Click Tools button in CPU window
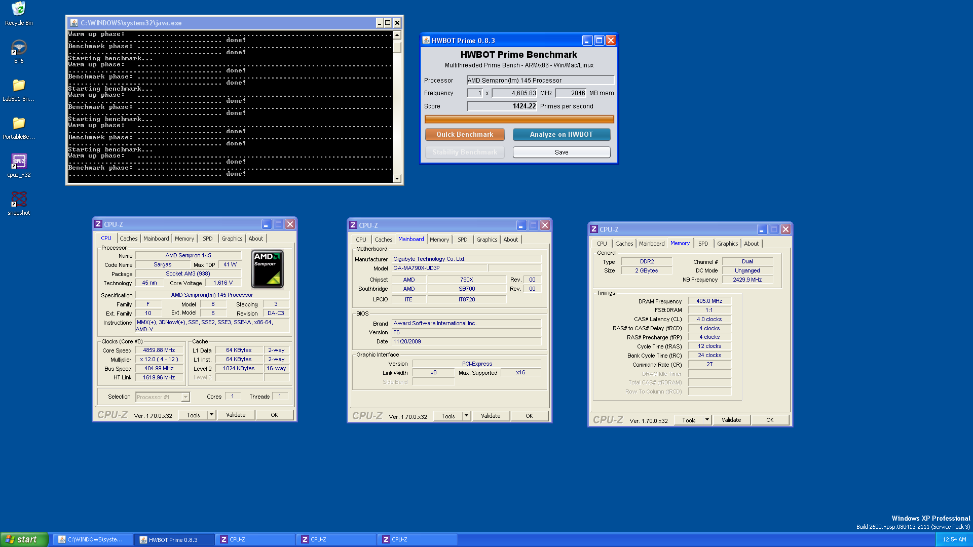 194,415
